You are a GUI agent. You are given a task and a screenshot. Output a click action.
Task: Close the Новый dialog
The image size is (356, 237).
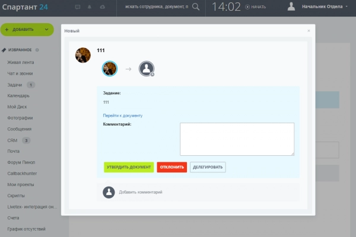[309, 30]
